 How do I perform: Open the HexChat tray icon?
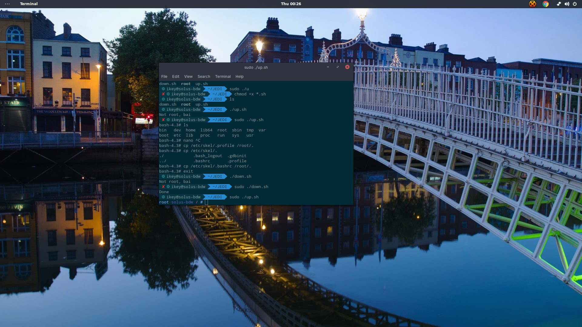click(533, 4)
